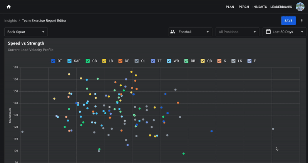Uncheck the K position checkbox
This screenshot has height=163, width=308.
[219, 61]
